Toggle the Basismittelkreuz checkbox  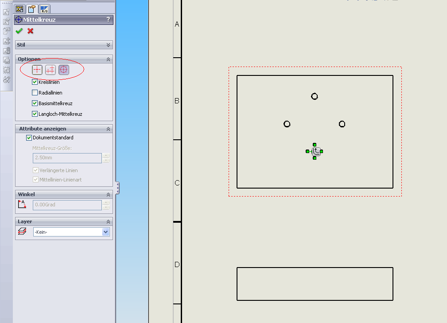pos(35,103)
